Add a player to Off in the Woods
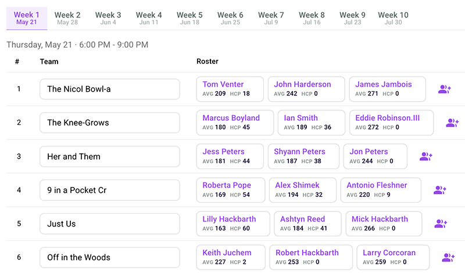This screenshot has height=273, width=465. 448,257
